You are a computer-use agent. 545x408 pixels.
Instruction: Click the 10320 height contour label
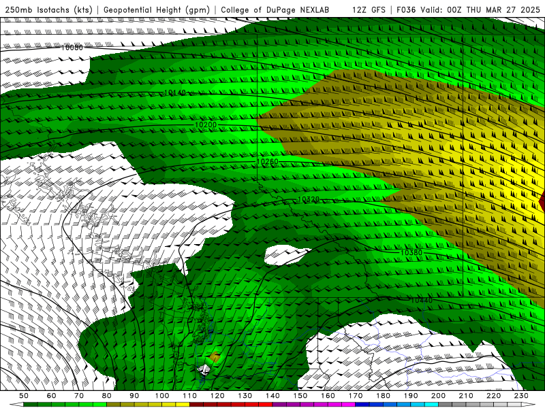click(x=309, y=199)
